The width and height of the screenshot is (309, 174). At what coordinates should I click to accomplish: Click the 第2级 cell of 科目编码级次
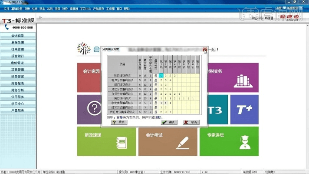click(x=165, y=76)
